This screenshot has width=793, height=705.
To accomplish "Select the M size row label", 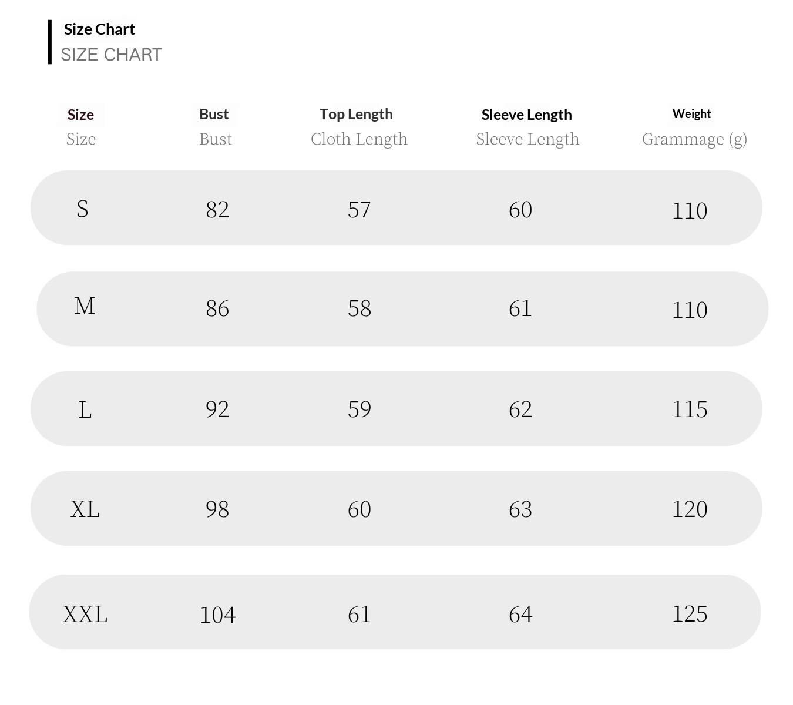I will click(x=85, y=306).
